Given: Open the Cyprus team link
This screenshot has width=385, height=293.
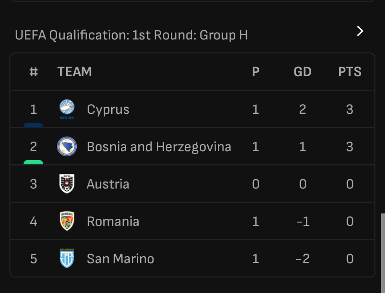Looking at the screenshot, I should point(108,110).
